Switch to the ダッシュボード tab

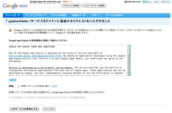13,15
